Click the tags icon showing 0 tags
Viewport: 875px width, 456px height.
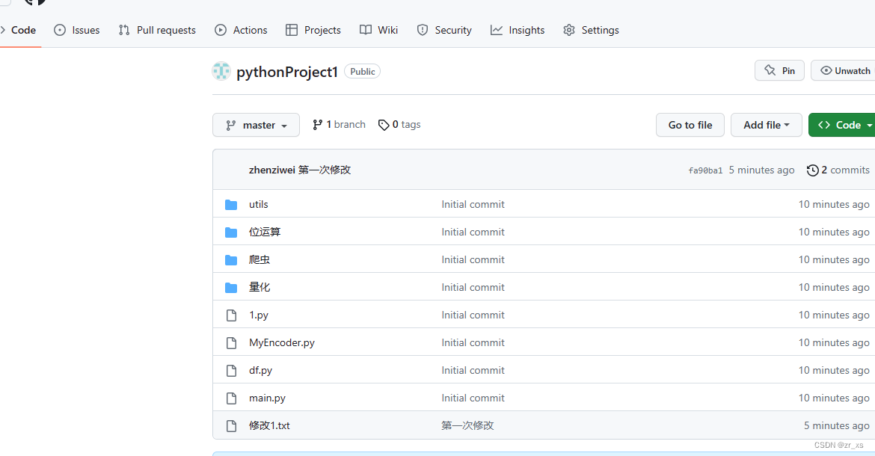384,124
